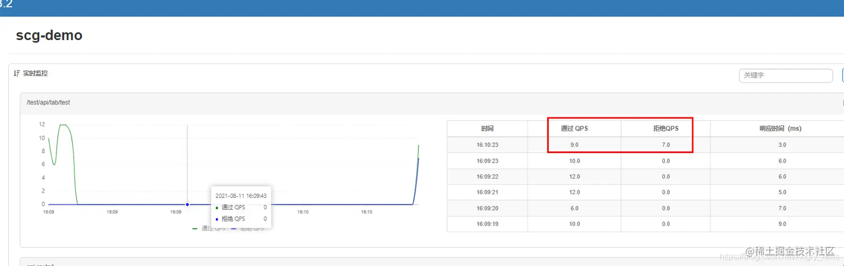Select the 16:09:23 time cell
The image size is (844, 266).
pyautogui.click(x=487, y=161)
